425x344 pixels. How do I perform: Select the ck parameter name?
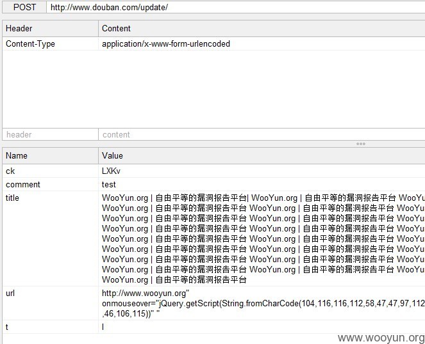pos(51,171)
